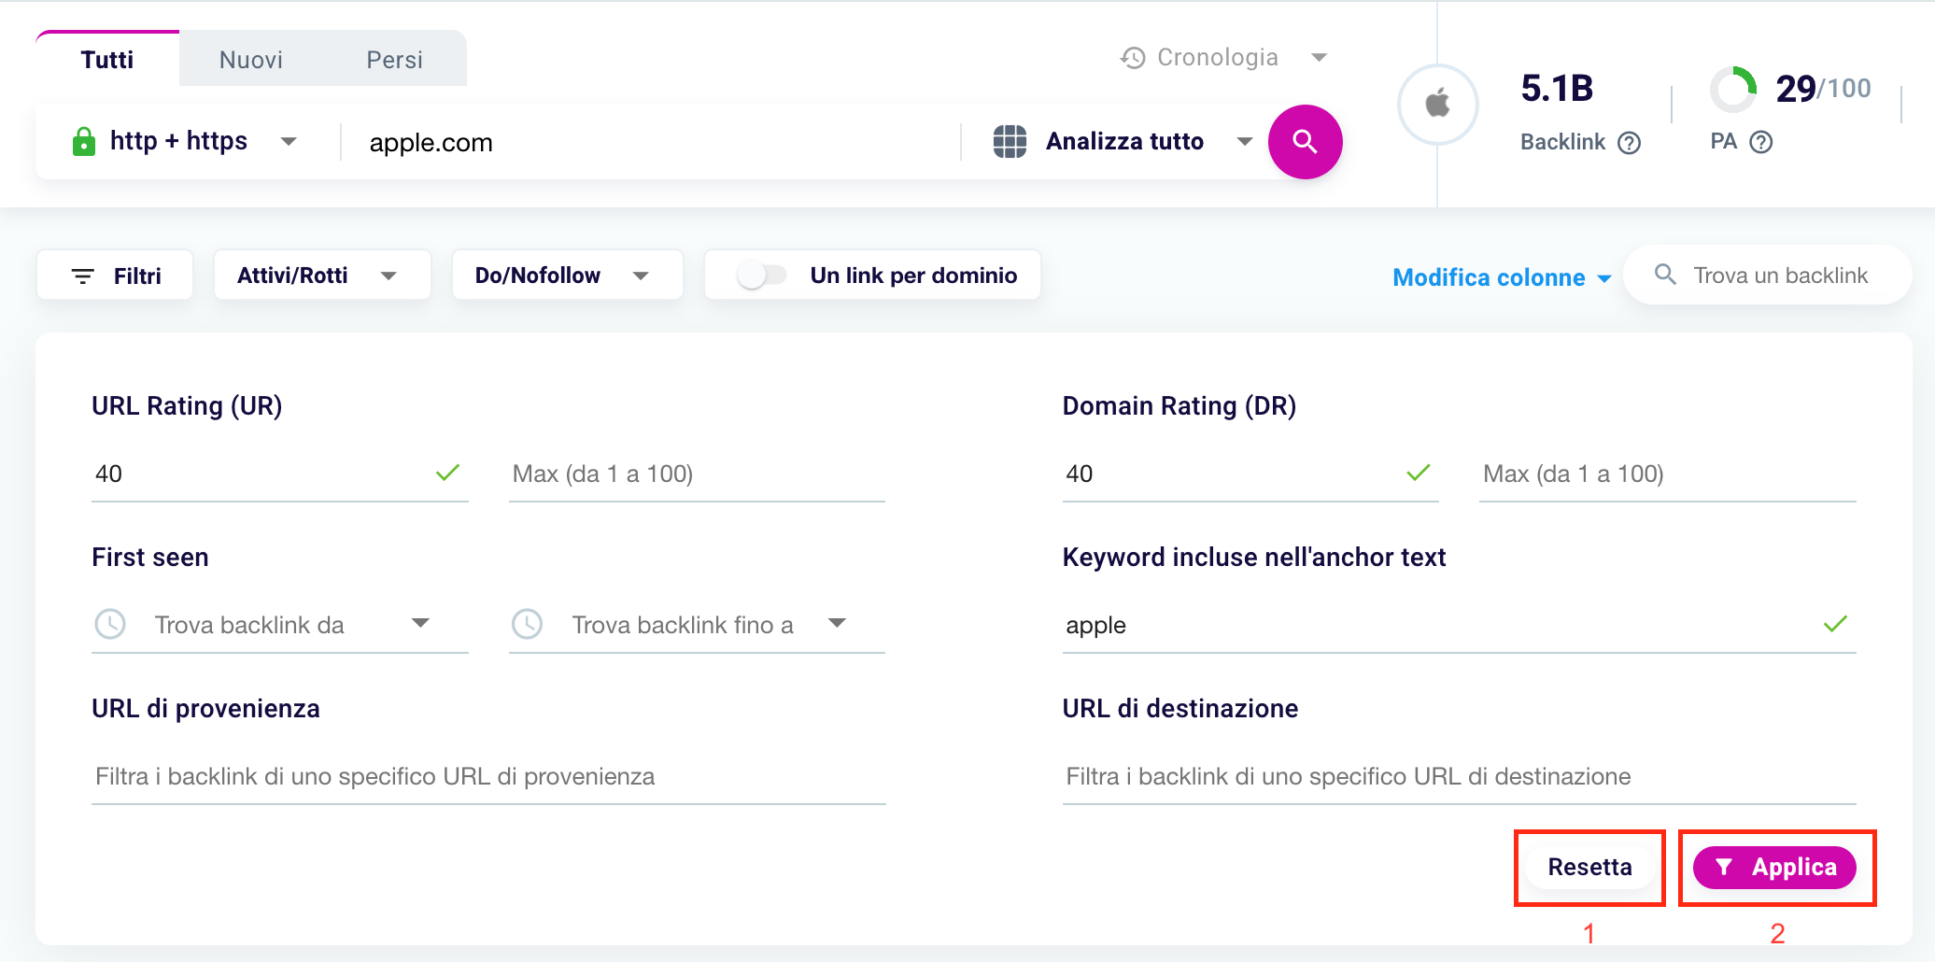This screenshot has height=962, width=1935.
Task: Click the green checkmark in anchor keyword field
Action: 1836,624
